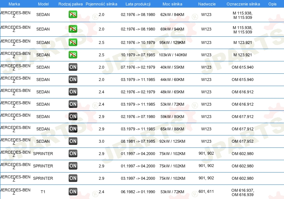
Task: Click the Rodzaj paliwa column header
Action: coord(71,4)
